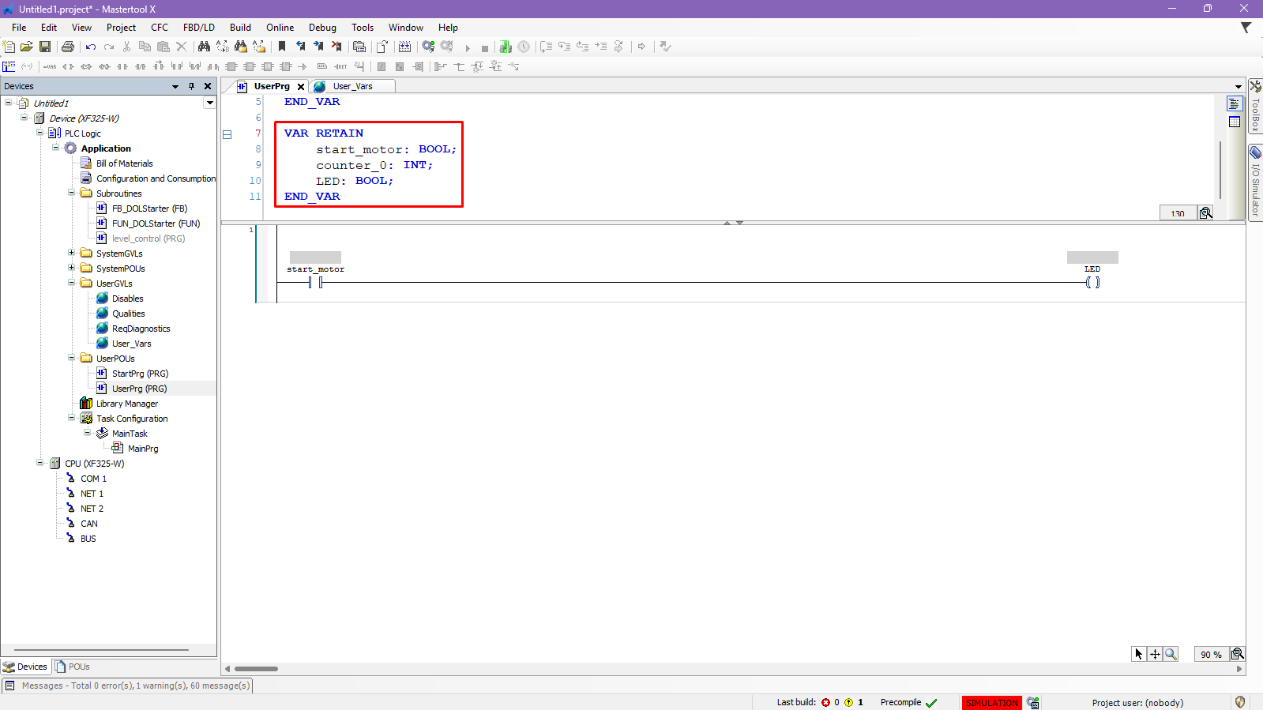Click the Print toolbar icon
Viewport: 1263px width, 710px height.
click(68, 47)
